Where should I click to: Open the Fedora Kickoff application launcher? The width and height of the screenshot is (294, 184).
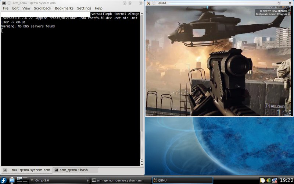click(x=4, y=180)
